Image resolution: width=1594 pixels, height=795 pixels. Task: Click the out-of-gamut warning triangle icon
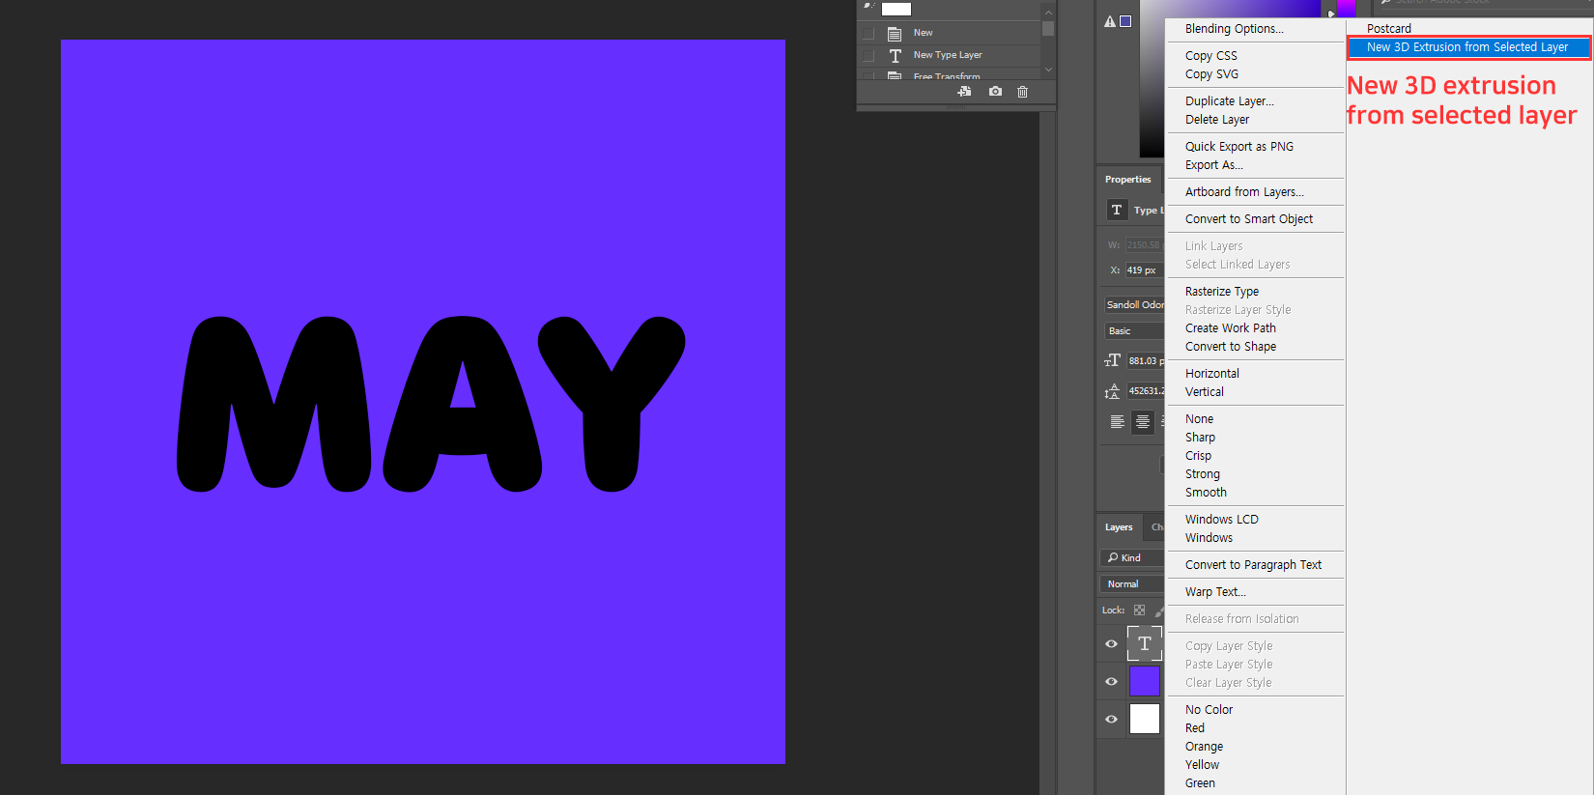pyautogui.click(x=1110, y=21)
